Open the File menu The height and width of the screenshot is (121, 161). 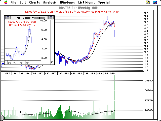point(13,2)
